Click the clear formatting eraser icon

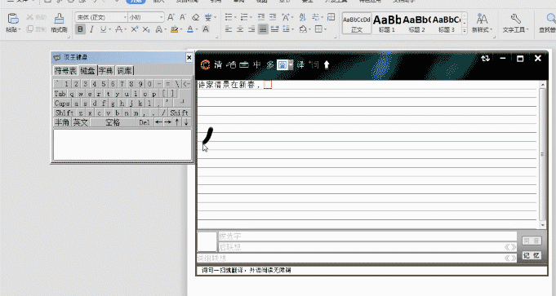[x=195, y=17]
